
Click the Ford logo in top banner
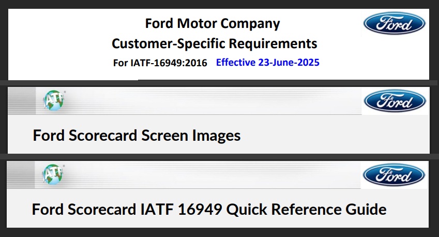tap(394, 23)
